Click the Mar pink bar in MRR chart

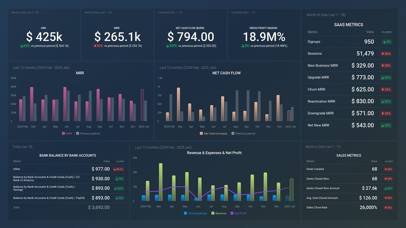coord(32,104)
